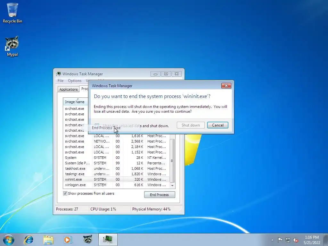Click the process list scrollbar thumb
This screenshot has width=328, height=246.
pos(172,161)
